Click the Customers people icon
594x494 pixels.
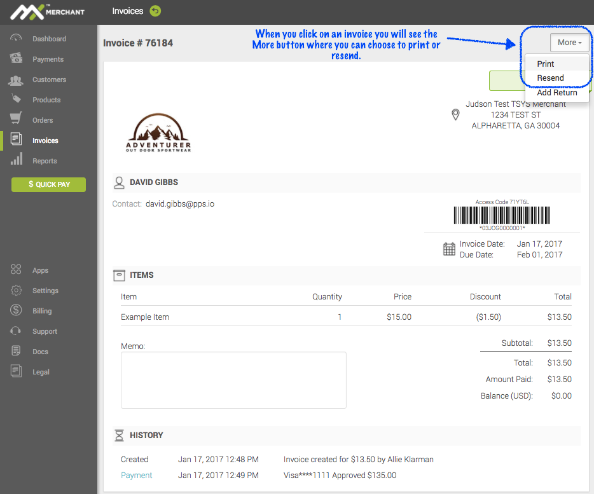click(x=17, y=79)
